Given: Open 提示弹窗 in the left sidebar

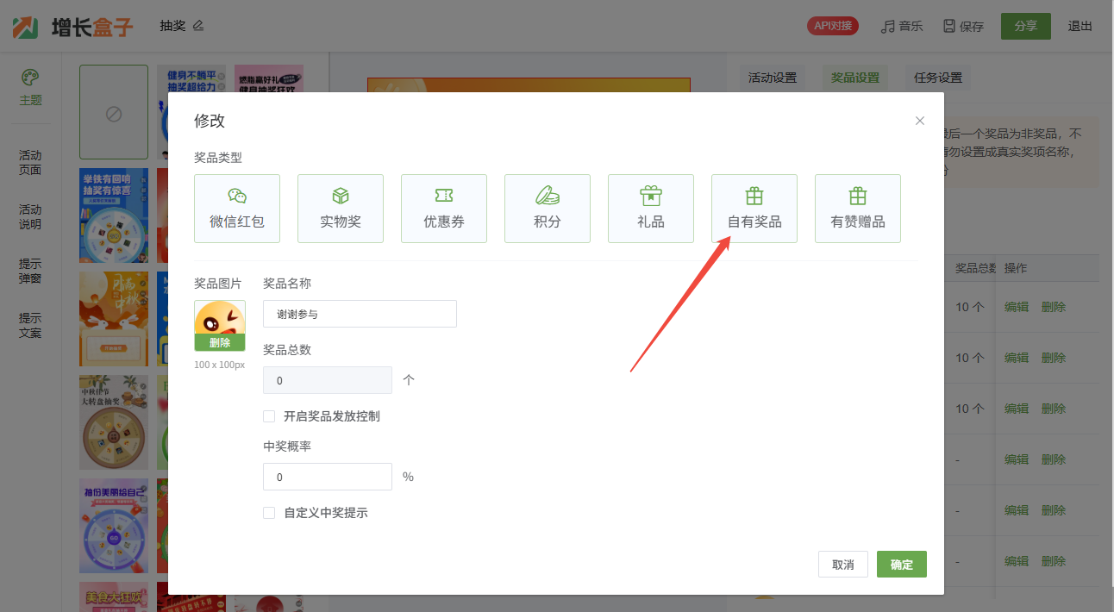Looking at the screenshot, I should coord(30,272).
